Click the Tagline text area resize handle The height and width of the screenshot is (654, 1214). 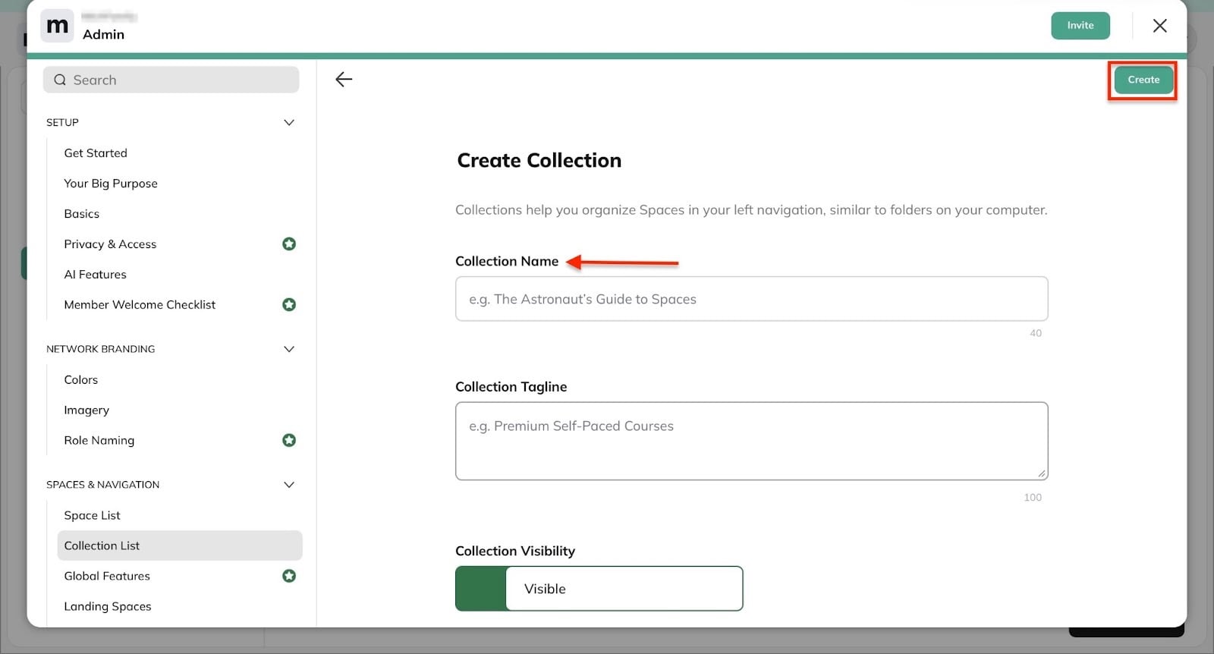[1042, 473]
